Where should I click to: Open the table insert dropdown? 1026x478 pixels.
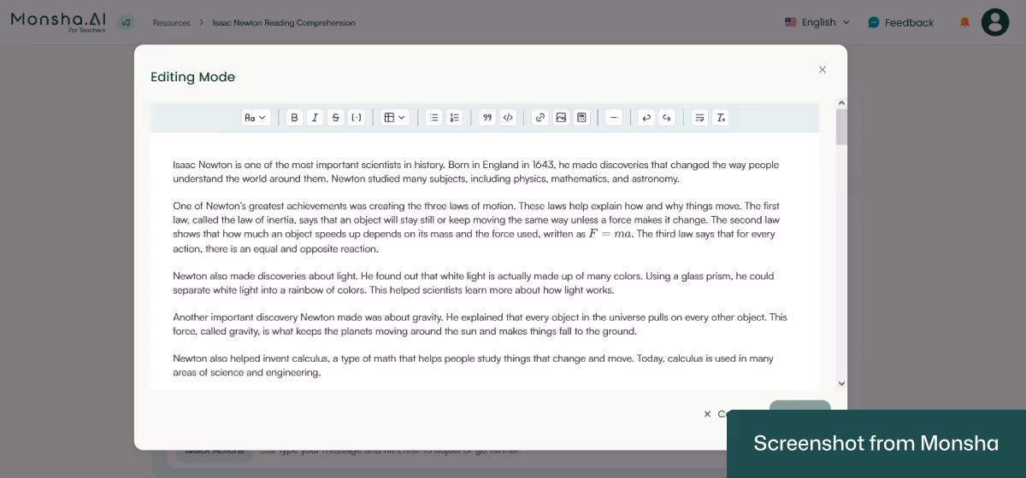click(395, 118)
